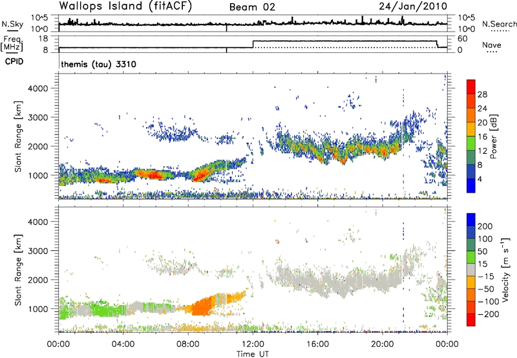Click the 'themis (tau) 3310' text
517x358 pixels.
click(x=99, y=64)
